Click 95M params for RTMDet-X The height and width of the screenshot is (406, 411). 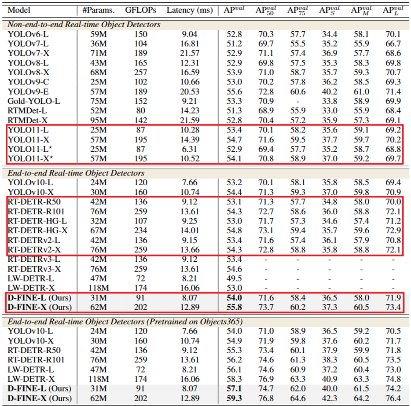(99, 120)
